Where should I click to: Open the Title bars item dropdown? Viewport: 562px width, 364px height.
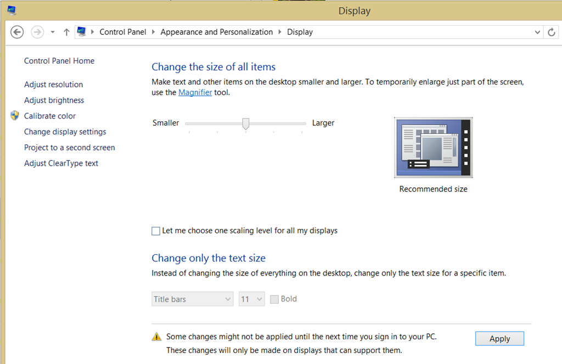click(x=193, y=299)
